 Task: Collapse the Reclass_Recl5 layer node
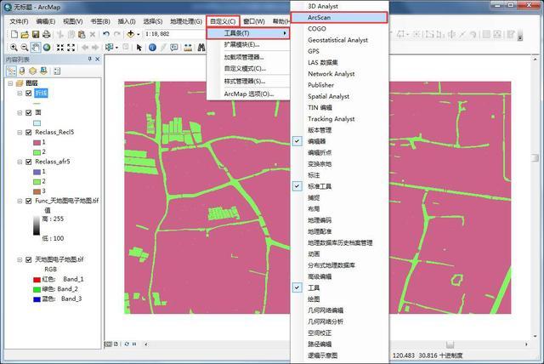pyautogui.click(x=20, y=133)
